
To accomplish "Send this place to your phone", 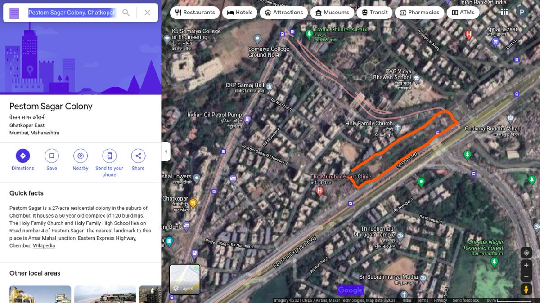I will 109,163.
